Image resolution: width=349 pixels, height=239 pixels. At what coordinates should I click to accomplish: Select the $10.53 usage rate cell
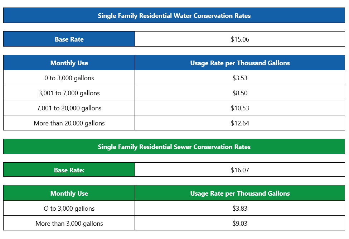click(240, 108)
